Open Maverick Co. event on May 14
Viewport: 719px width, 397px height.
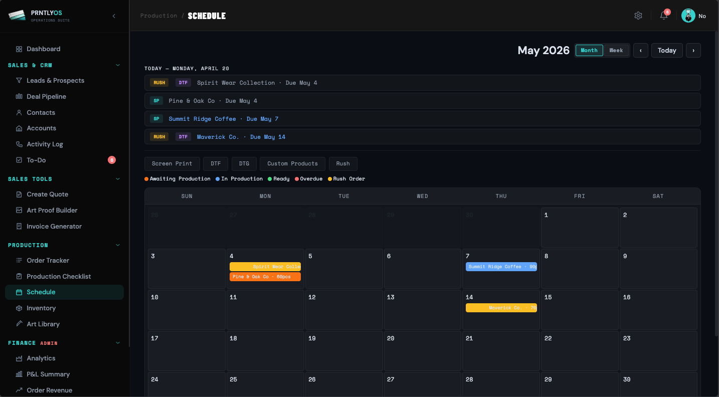pos(501,308)
